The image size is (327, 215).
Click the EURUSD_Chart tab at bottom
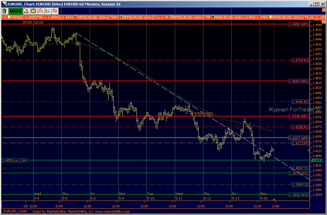tap(15, 211)
